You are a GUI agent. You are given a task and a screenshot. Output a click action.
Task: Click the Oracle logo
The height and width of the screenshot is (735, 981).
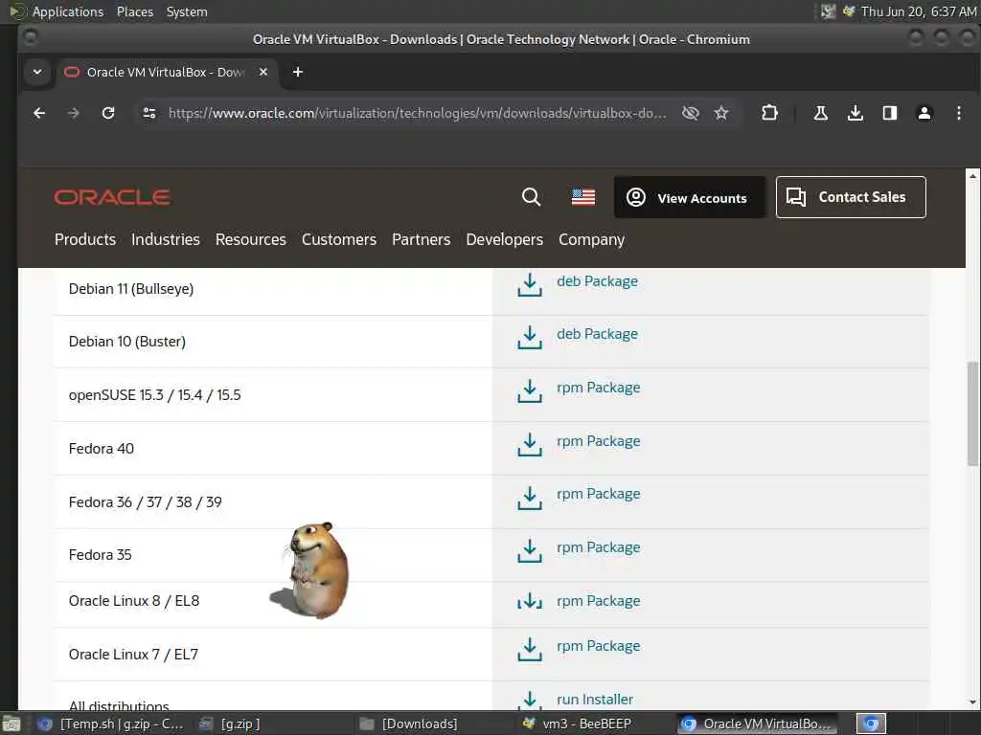pyautogui.click(x=113, y=197)
